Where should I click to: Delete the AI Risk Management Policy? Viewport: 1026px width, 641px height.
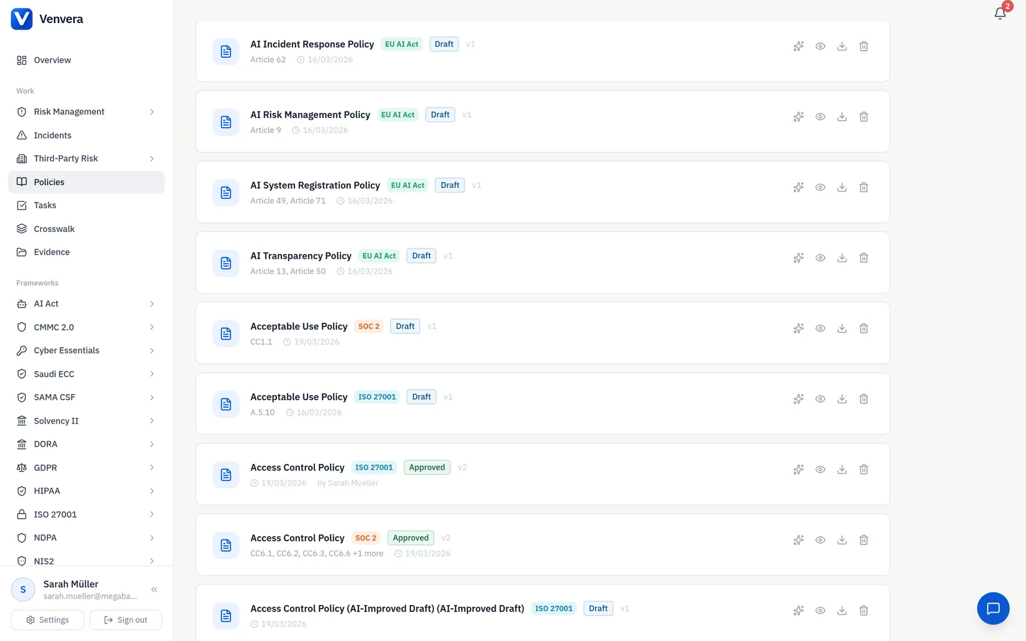(x=864, y=117)
